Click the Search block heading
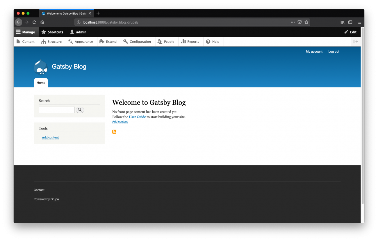Image resolution: width=378 pixels, height=241 pixels. coord(44,101)
